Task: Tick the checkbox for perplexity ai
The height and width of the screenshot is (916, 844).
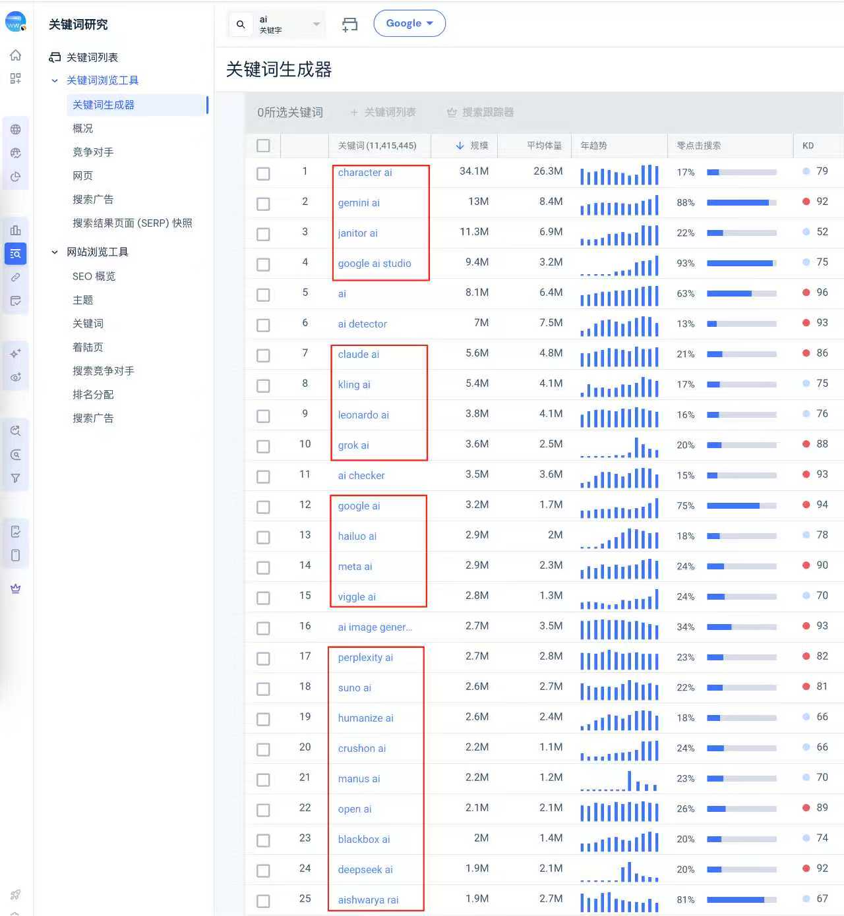Action: tap(263, 658)
